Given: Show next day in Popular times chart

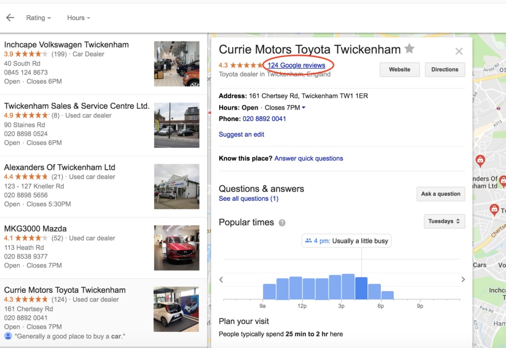Looking at the screenshot, I should 463,279.
